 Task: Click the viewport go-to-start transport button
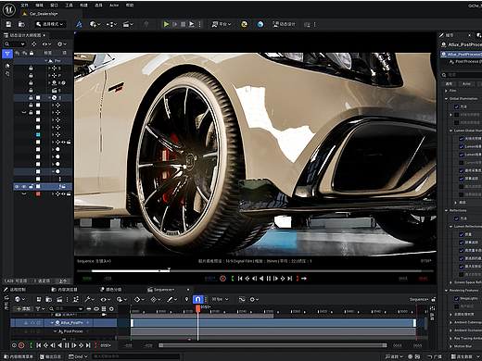pos(240,279)
